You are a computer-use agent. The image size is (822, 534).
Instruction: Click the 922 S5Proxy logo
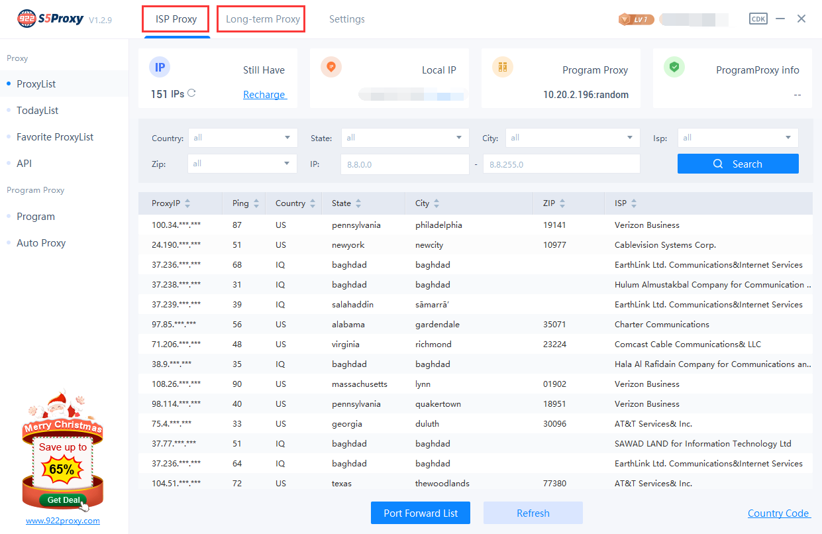click(50, 19)
